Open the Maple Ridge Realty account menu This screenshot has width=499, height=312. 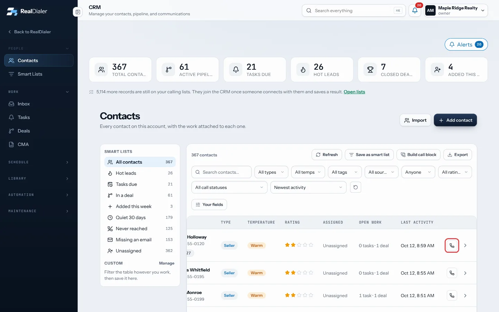[456, 10]
